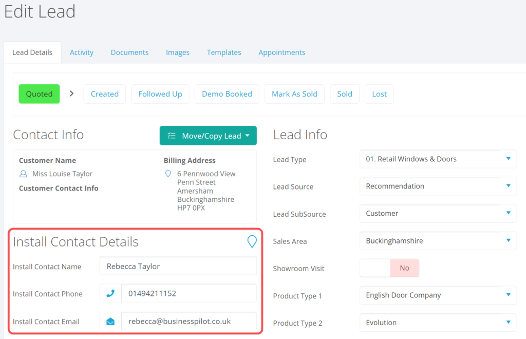The image size is (526, 339).
Task: Open the Sales Area dropdown
Action: pyautogui.click(x=438, y=241)
